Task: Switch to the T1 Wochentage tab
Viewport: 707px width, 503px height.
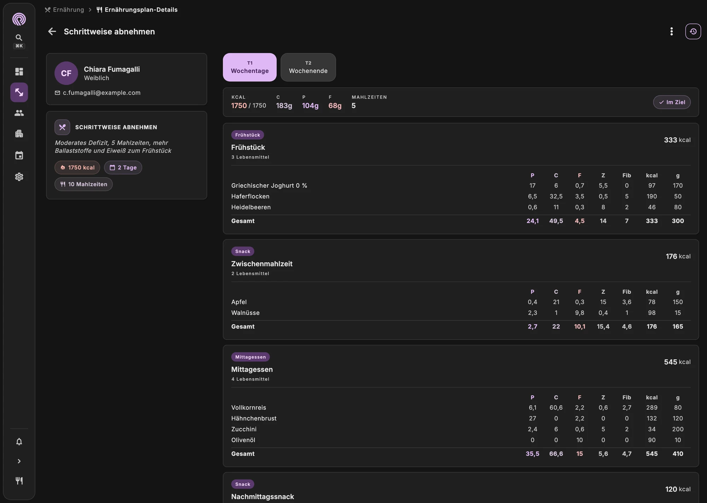Action: pos(250,67)
